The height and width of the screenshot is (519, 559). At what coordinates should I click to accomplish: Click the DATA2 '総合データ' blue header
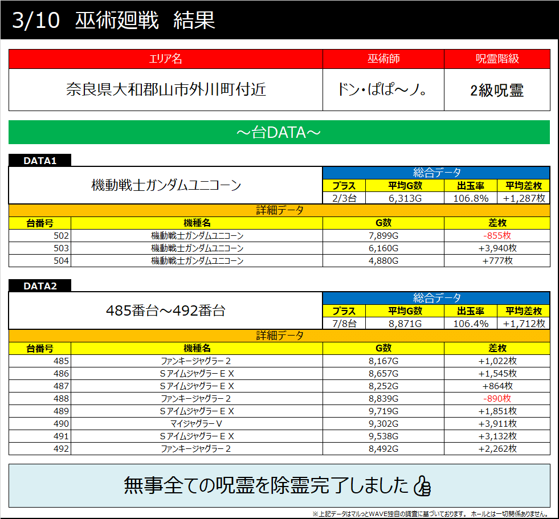click(x=436, y=298)
